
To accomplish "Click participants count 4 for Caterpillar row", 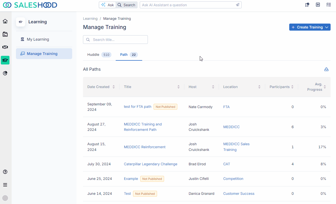I will tap(292, 164).
